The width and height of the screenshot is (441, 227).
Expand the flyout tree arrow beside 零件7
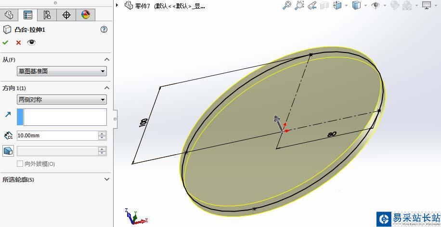click(117, 5)
